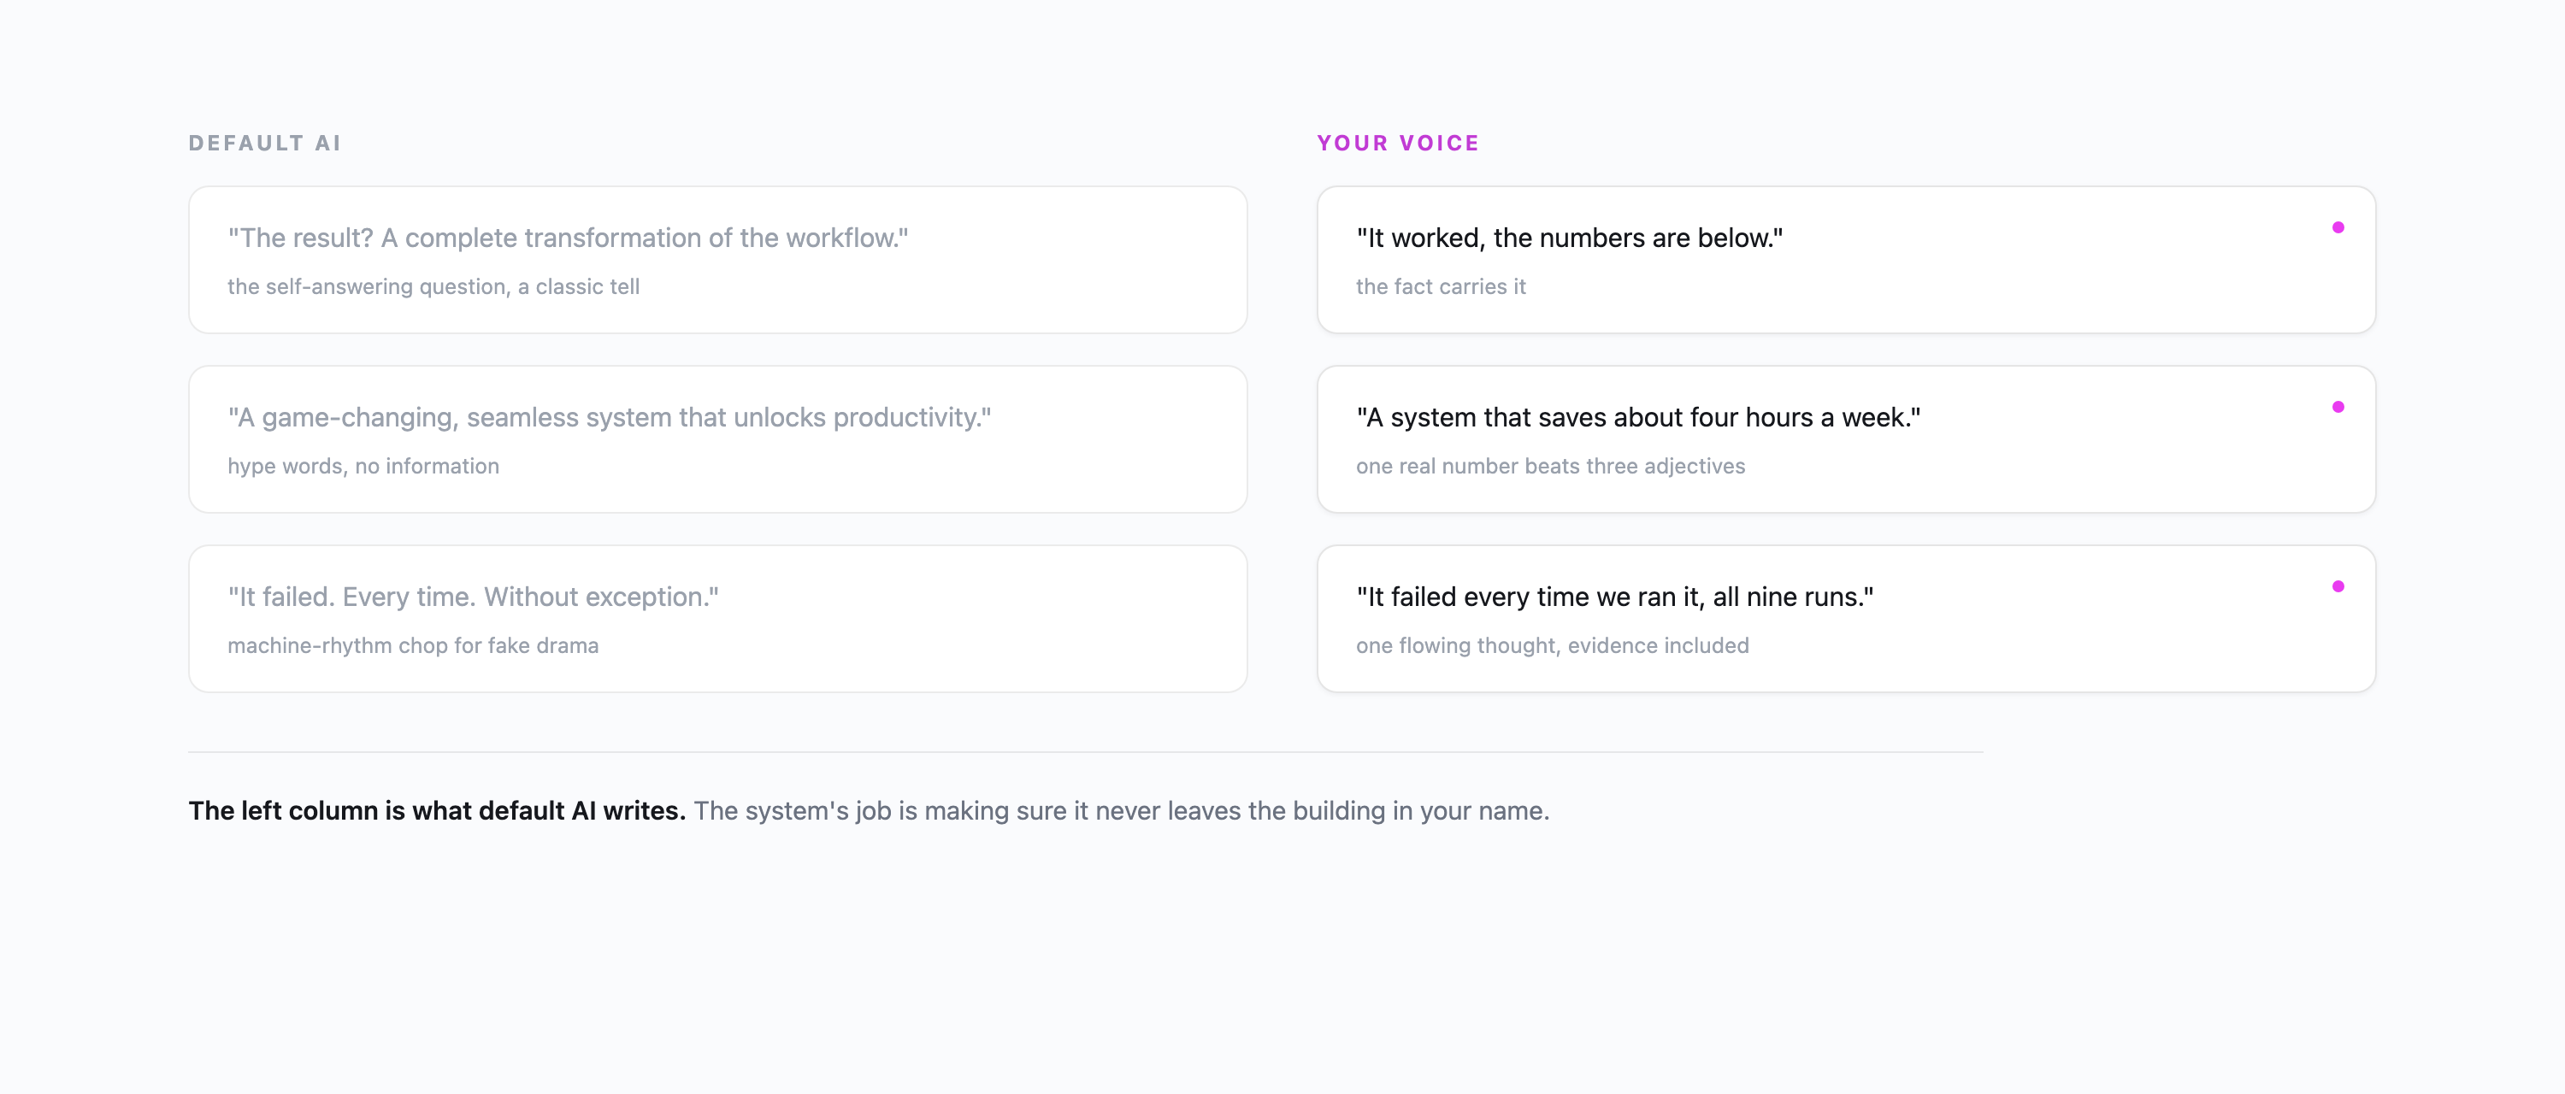Screen dimensions: 2565x1094
Task: Click caption "hype words, no information"
Action: (363, 466)
